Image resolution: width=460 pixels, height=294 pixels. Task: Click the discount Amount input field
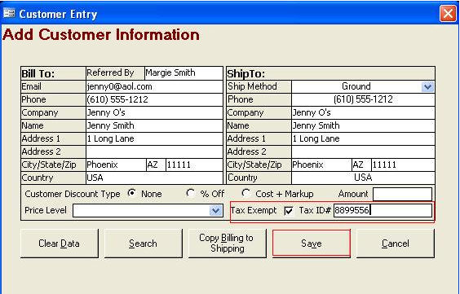402,194
